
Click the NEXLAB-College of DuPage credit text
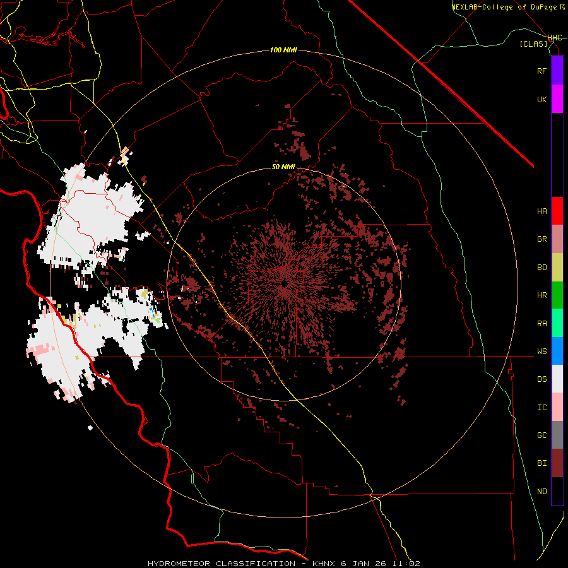pyautogui.click(x=505, y=7)
